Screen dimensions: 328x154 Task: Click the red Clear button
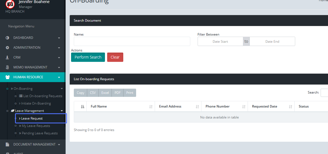(115, 57)
